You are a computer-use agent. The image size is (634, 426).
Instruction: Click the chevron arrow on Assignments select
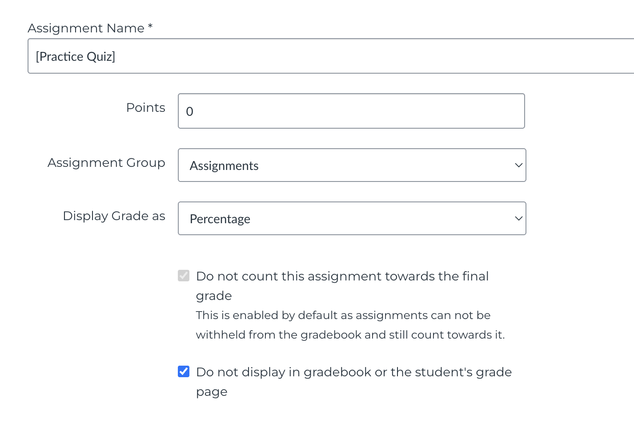pyautogui.click(x=518, y=166)
